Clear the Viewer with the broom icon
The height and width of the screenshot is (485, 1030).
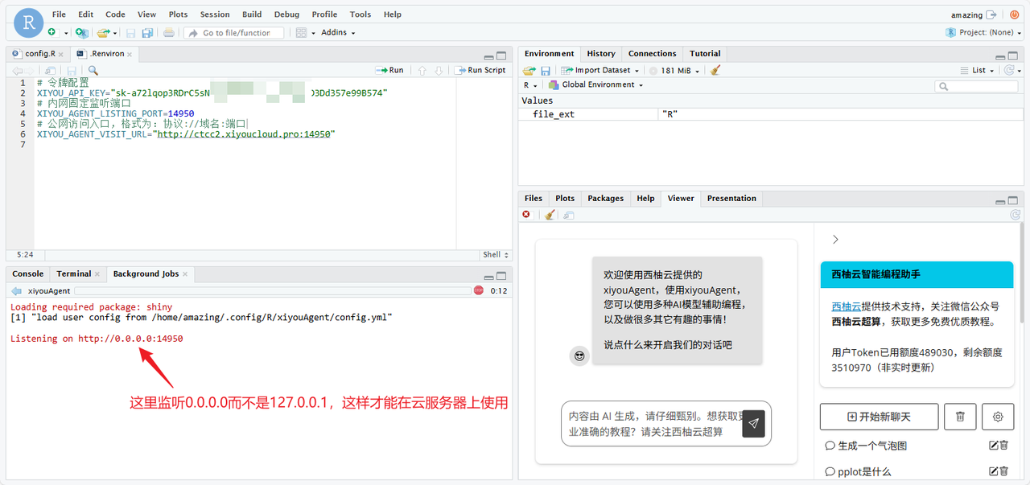[x=549, y=214]
